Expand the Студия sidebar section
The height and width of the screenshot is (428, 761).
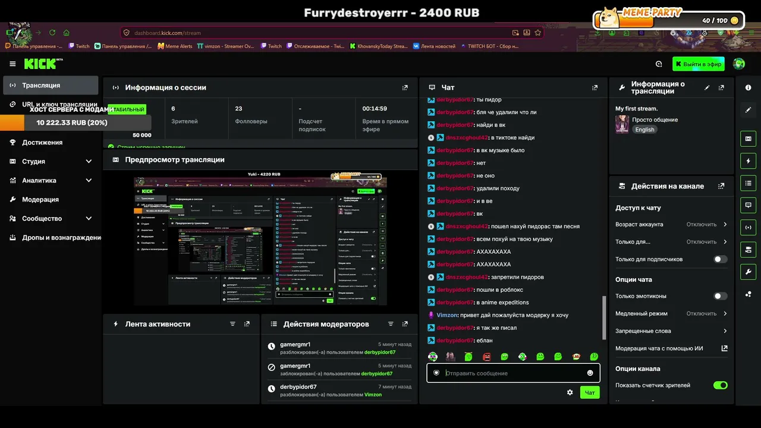pos(51,161)
